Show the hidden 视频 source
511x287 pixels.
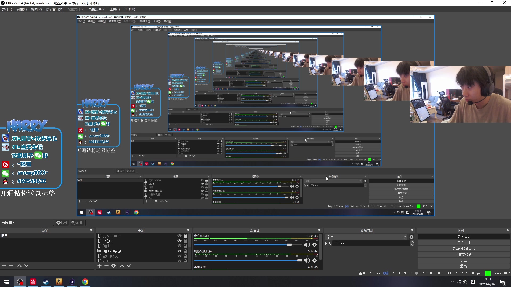click(x=179, y=246)
